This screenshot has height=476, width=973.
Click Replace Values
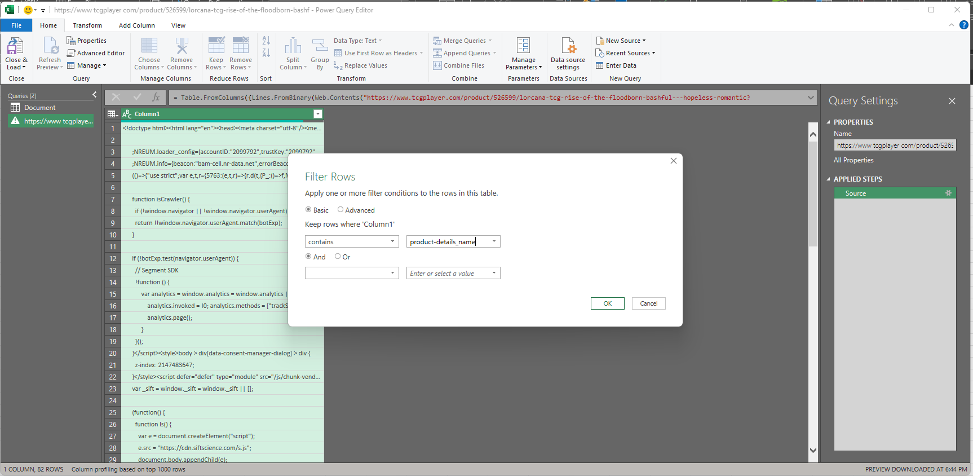[x=360, y=65]
